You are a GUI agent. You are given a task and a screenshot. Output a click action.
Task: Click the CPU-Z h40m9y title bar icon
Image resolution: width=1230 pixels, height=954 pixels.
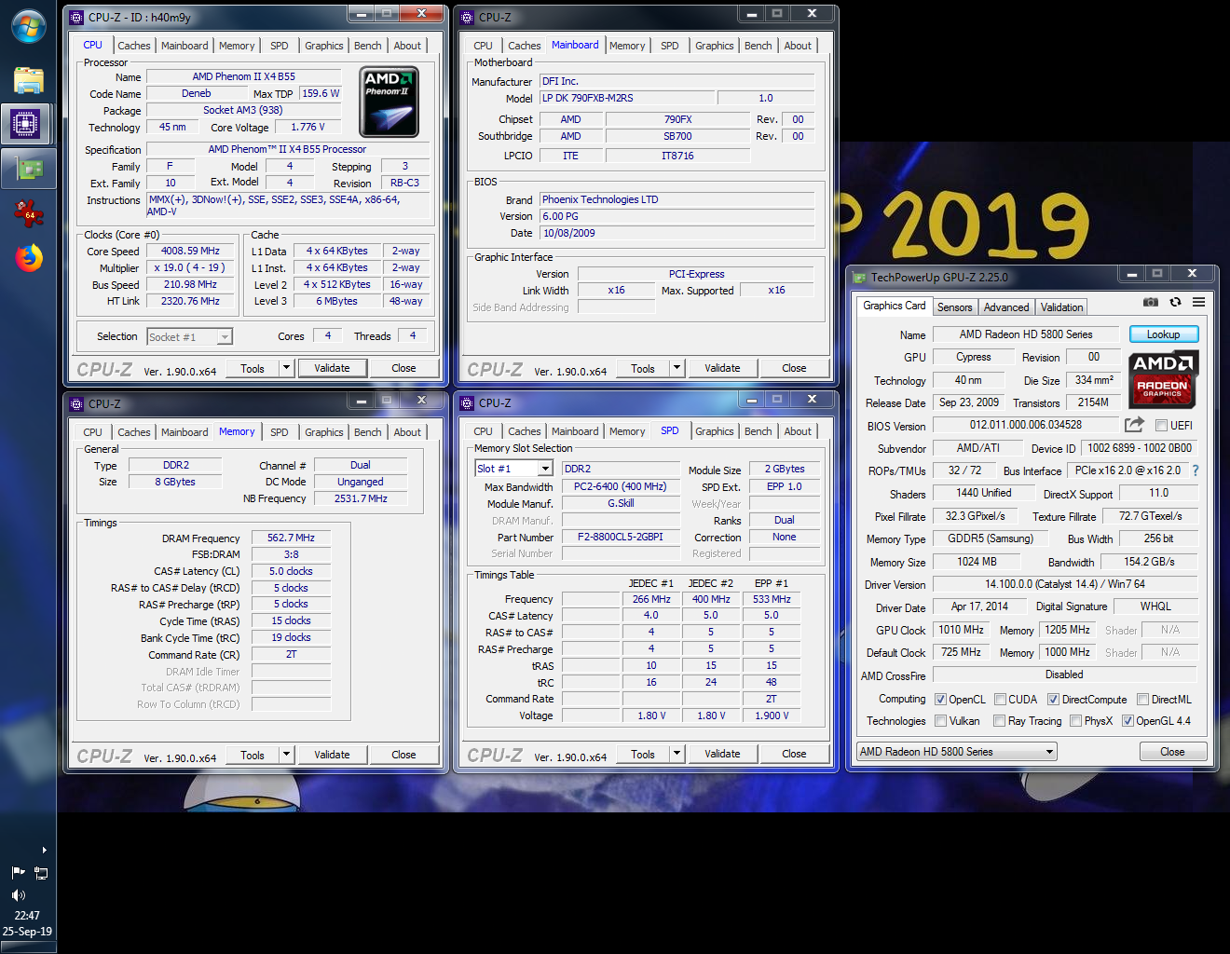coord(76,17)
